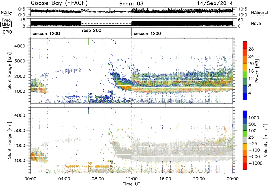Click the red segment of the power color bar
This screenshot has height=186, width=269.
[x=245, y=45]
